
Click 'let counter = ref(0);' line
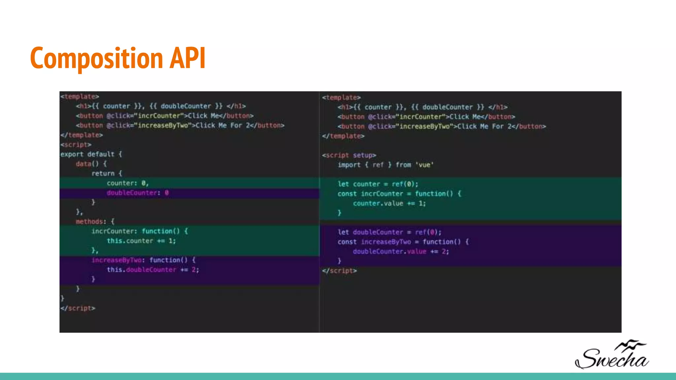tap(378, 184)
